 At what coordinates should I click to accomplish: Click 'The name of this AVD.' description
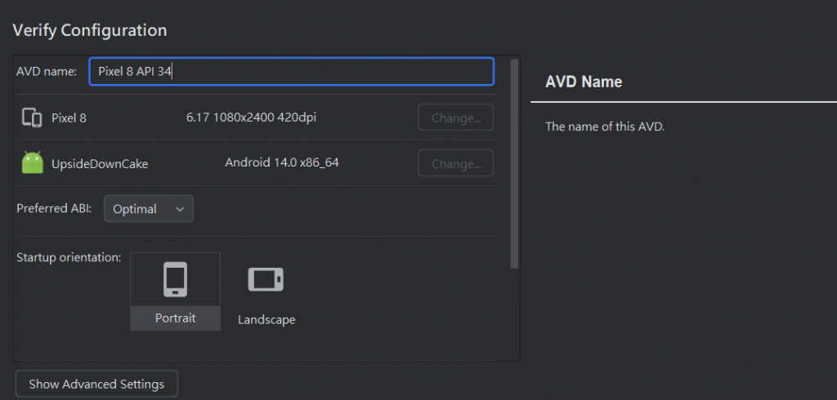pos(605,127)
